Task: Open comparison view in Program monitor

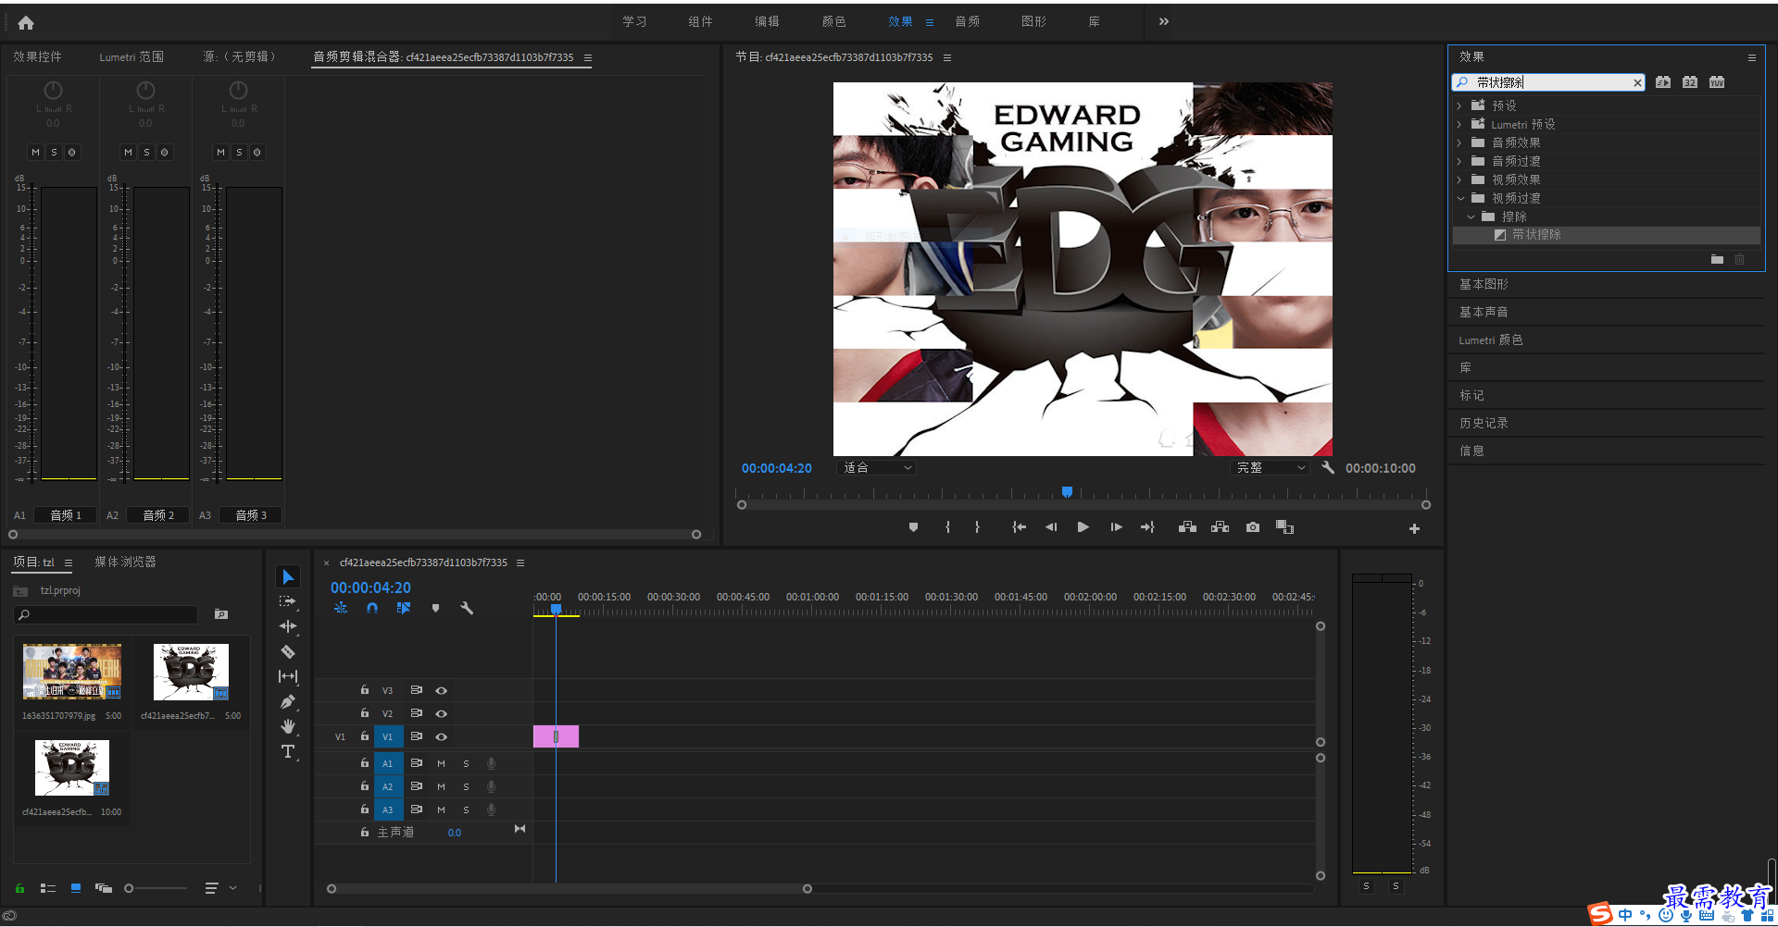Action: [x=1284, y=527]
